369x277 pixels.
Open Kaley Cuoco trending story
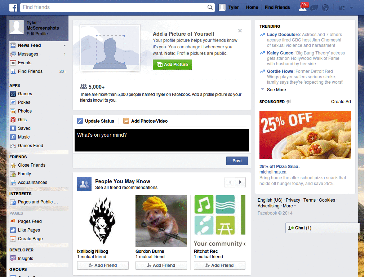280,53
